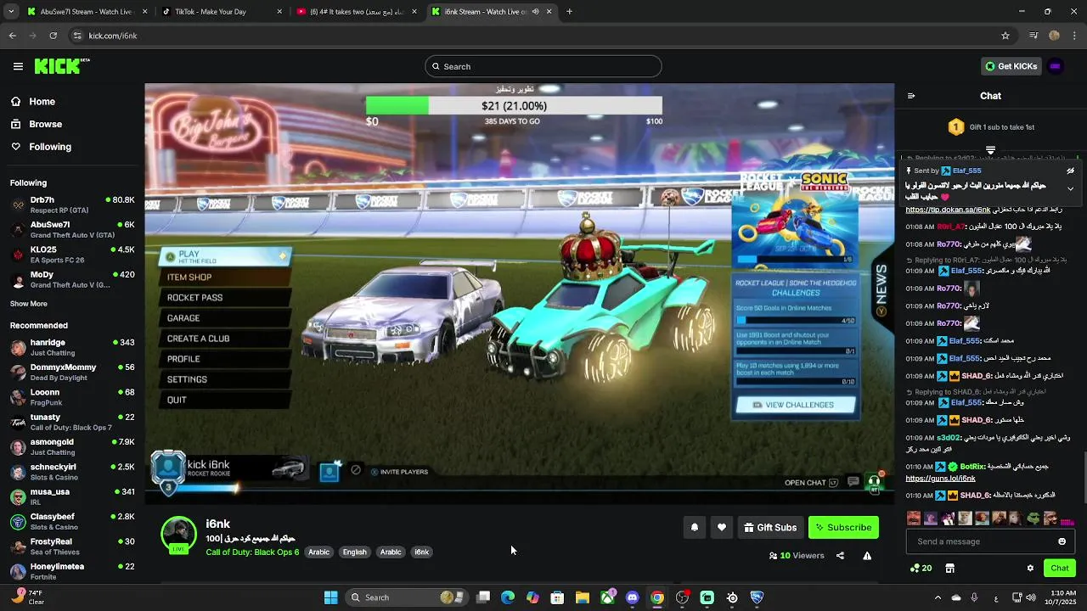Image resolution: width=1087 pixels, height=611 pixels.
Task: Open KLO25 followed channel
Action: [x=72, y=255]
